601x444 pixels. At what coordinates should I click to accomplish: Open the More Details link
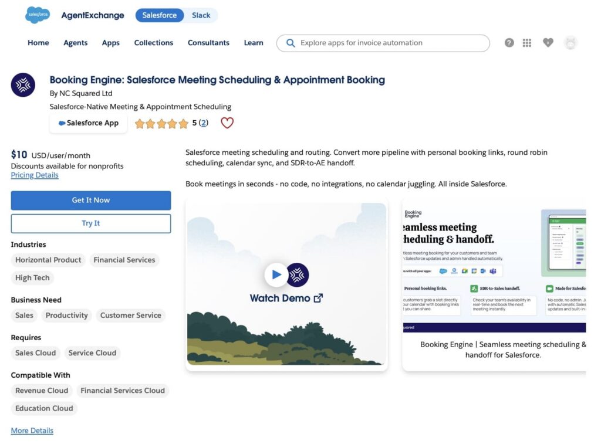pos(32,431)
